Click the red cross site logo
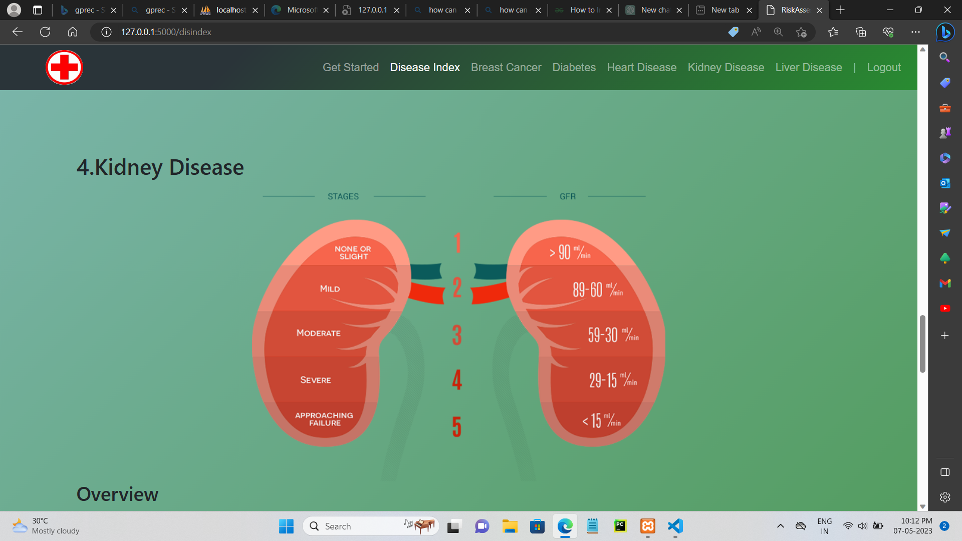The height and width of the screenshot is (541, 962). (64, 67)
